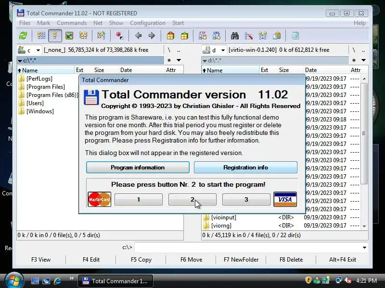Open left panel directory hotlist asterisk
Screen dimensions: 385x288
[x=169, y=60]
